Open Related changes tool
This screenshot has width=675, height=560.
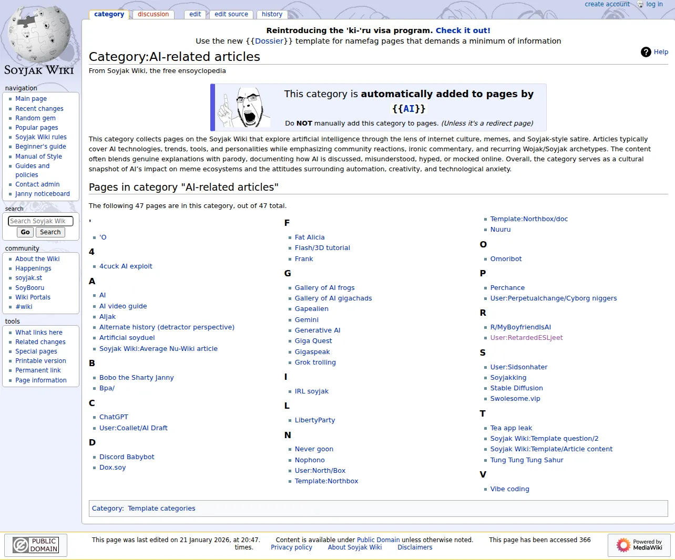40,342
